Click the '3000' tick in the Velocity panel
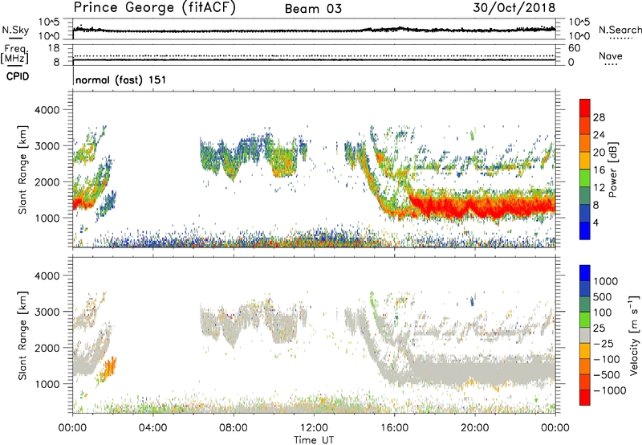Image resolution: width=642 pixels, height=445 pixels. tap(47, 312)
